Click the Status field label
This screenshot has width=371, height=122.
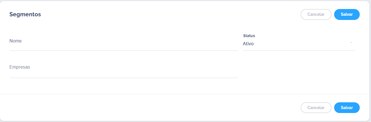point(249,36)
